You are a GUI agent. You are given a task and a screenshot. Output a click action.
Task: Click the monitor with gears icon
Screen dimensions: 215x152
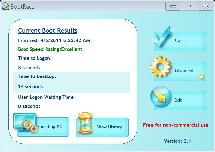25,123
